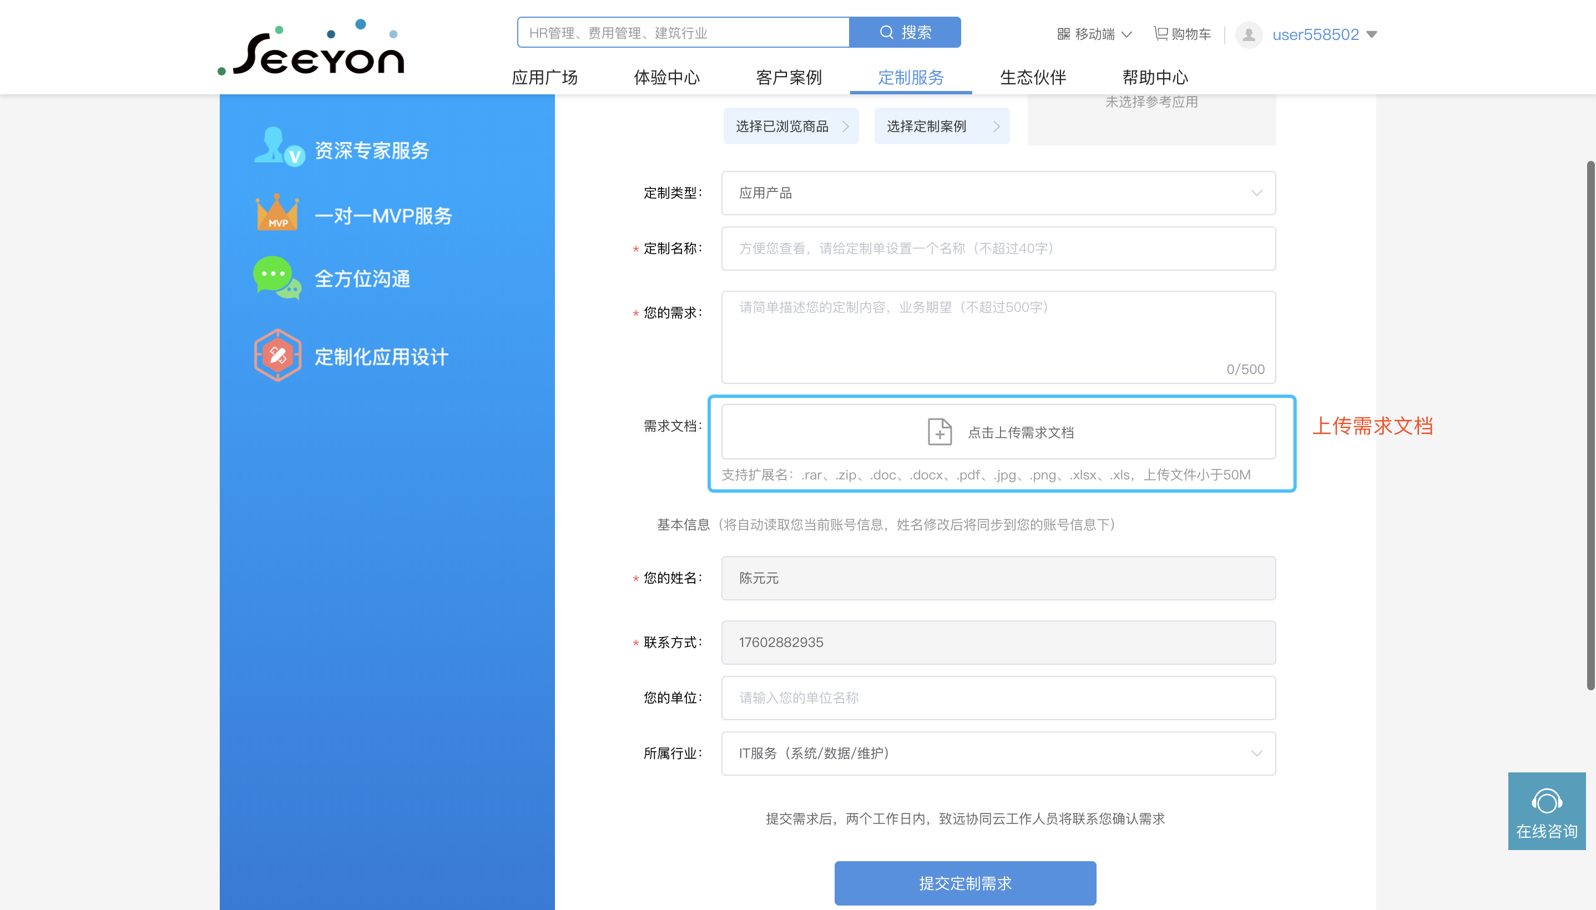
Task: Click the magnifier icon in search button
Action: click(886, 33)
